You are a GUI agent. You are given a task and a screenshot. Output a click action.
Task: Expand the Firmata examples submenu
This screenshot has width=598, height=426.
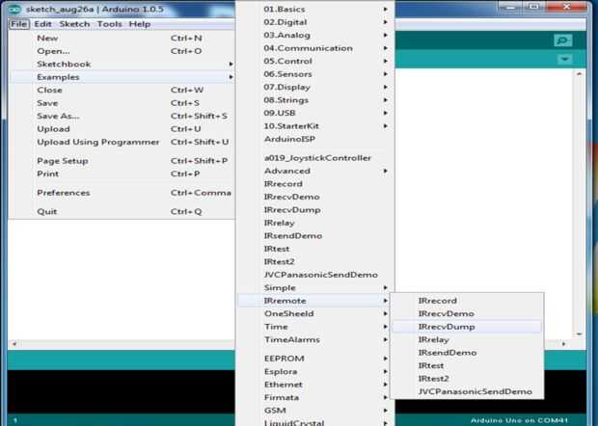(x=315, y=397)
